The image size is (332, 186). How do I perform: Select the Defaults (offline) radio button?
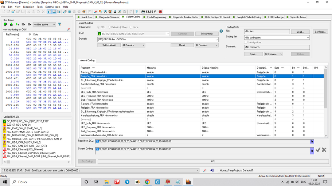[109, 27]
